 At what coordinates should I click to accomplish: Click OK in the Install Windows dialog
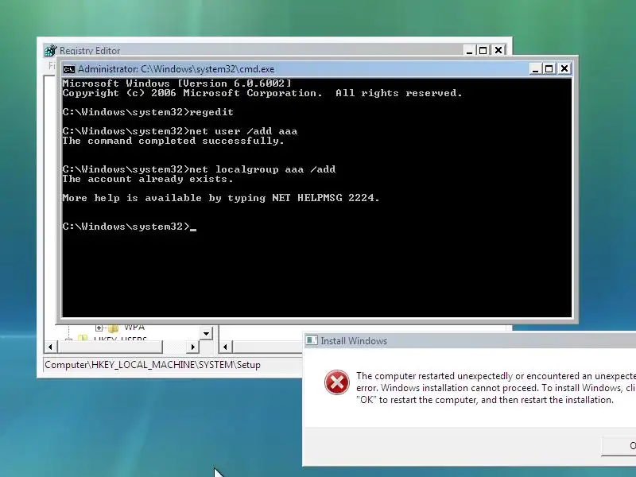619,446
